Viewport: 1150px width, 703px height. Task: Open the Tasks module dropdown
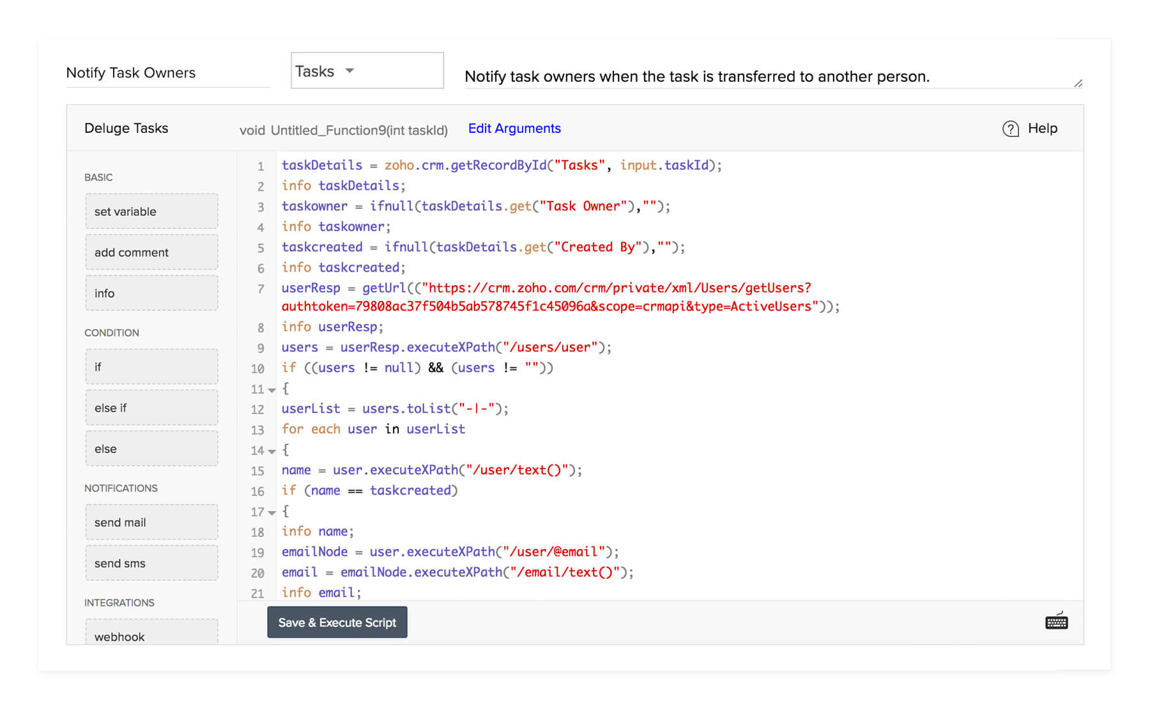click(x=367, y=71)
